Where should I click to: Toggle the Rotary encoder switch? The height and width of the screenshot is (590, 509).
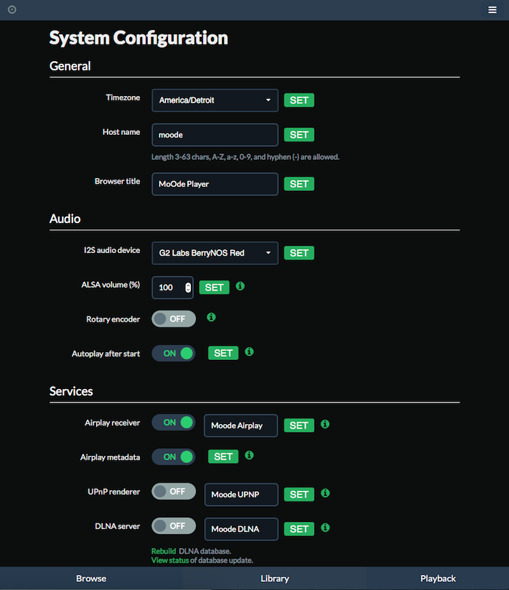(174, 319)
